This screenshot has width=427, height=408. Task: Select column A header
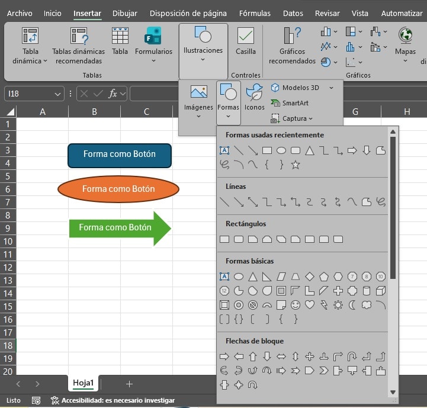(x=43, y=112)
